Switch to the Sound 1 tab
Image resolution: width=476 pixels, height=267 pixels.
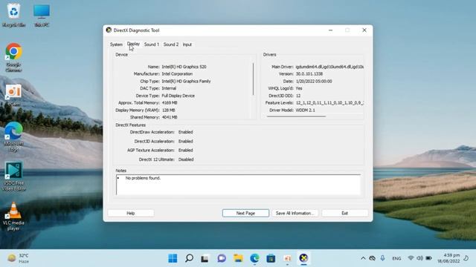pos(152,44)
